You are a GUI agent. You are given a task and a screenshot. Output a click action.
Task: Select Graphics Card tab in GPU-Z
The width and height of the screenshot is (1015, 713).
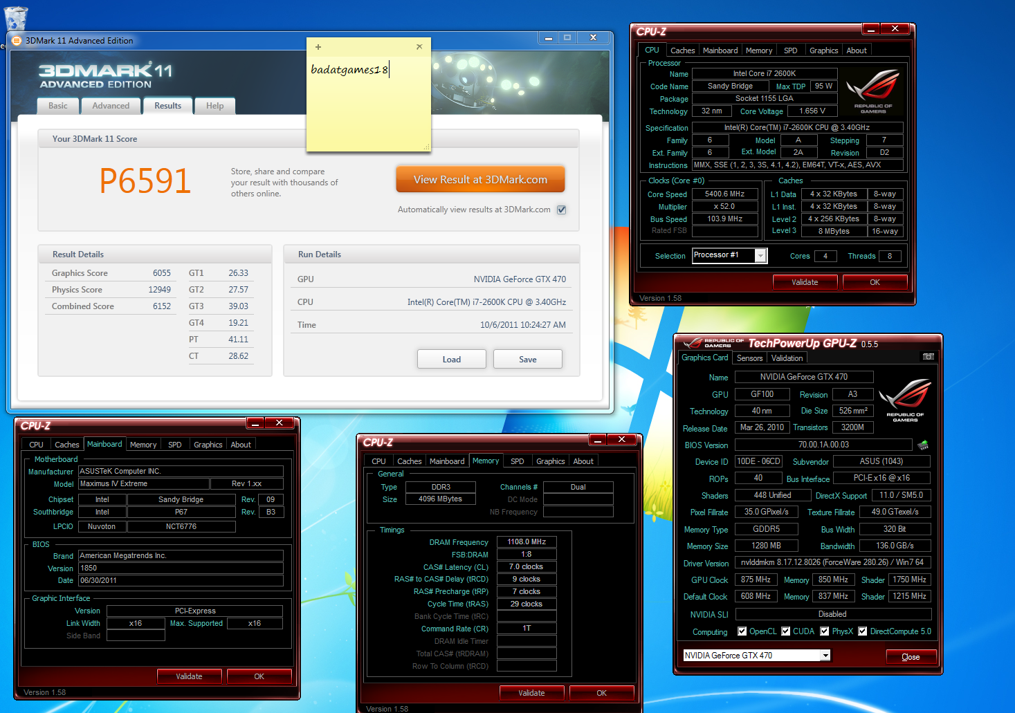click(x=704, y=358)
